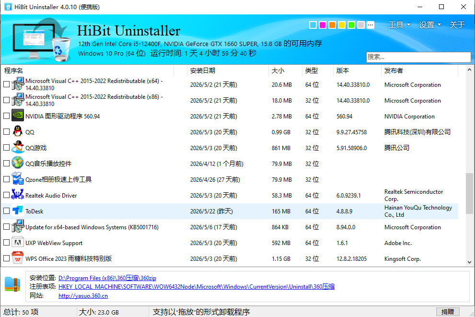475x317 pixels.
Task: Click the 搜索 search input field
Action: (x=418, y=57)
